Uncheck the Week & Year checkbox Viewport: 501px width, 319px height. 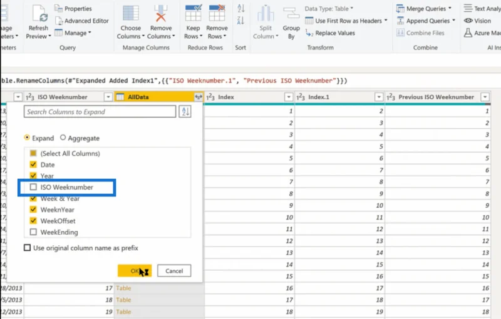33,199
